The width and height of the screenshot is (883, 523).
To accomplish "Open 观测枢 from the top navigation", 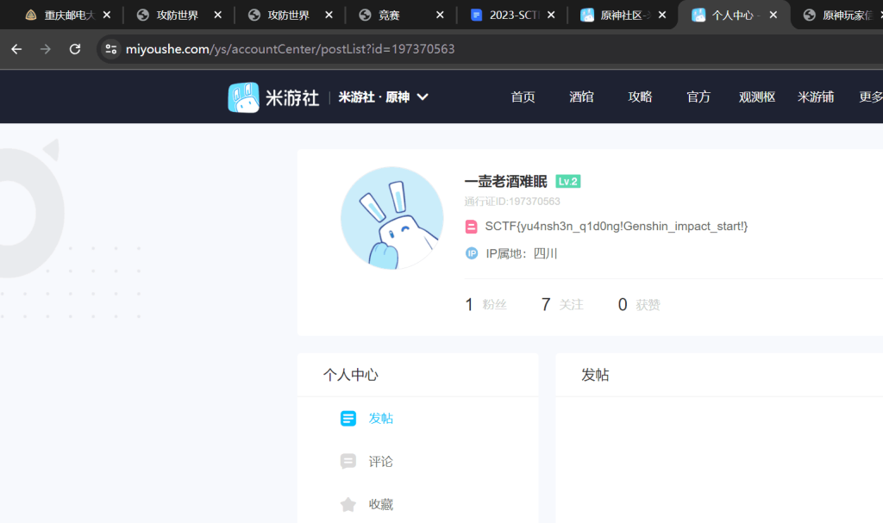I will [757, 97].
